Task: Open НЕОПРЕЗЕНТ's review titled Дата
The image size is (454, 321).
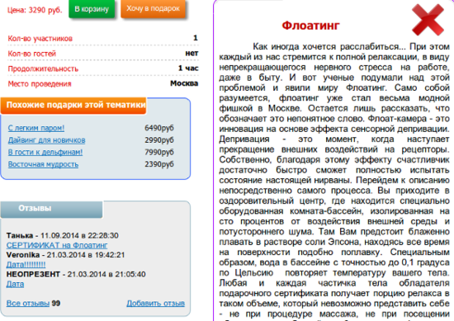Action: coord(15,284)
